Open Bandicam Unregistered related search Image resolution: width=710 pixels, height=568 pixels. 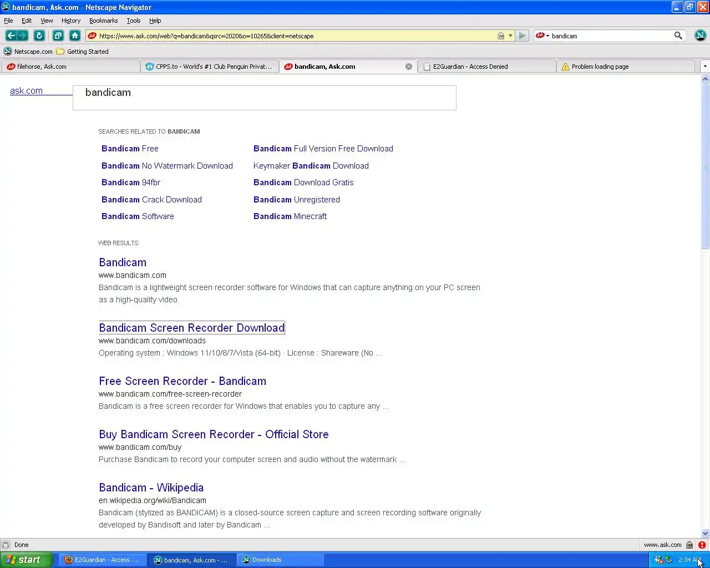297,200
